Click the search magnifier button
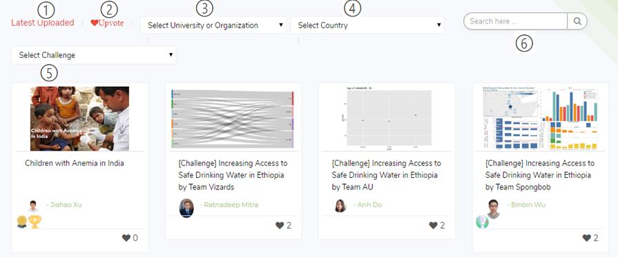The height and width of the screenshot is (257, 618). click(577, 21)
